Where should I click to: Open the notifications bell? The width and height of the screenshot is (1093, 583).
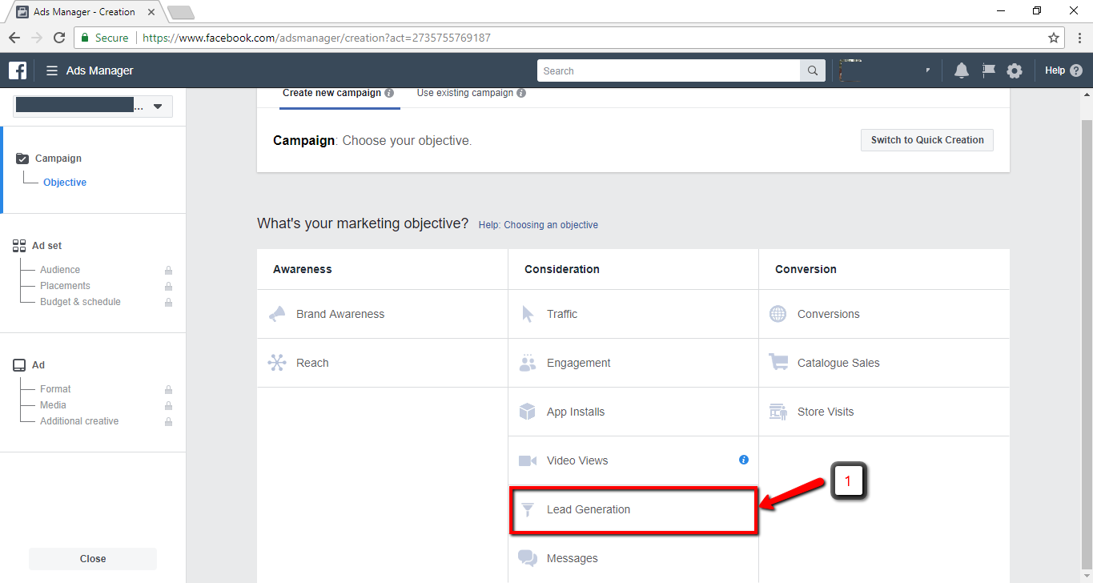tap(962, 70)
